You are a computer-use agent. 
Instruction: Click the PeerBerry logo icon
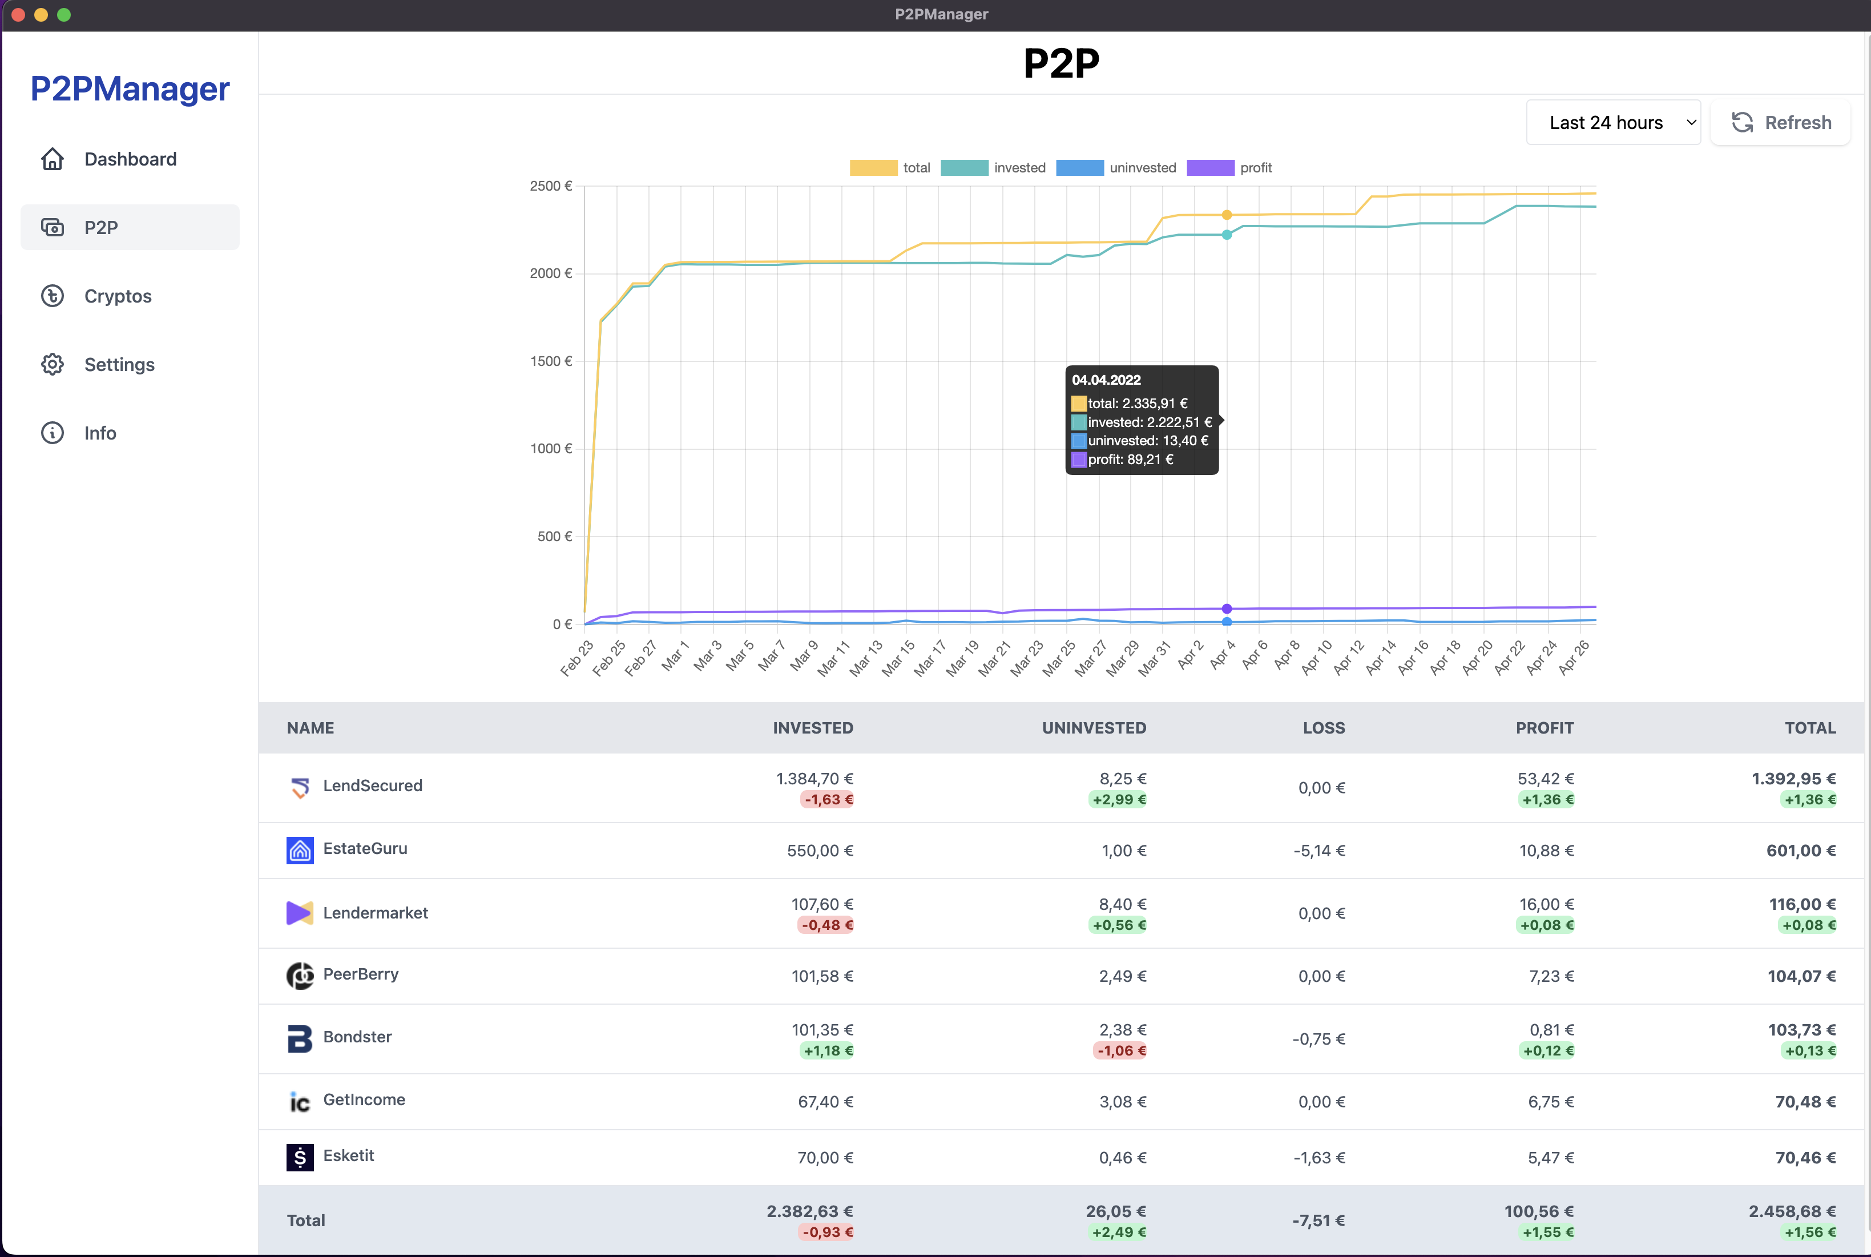(x=300, y=976)
